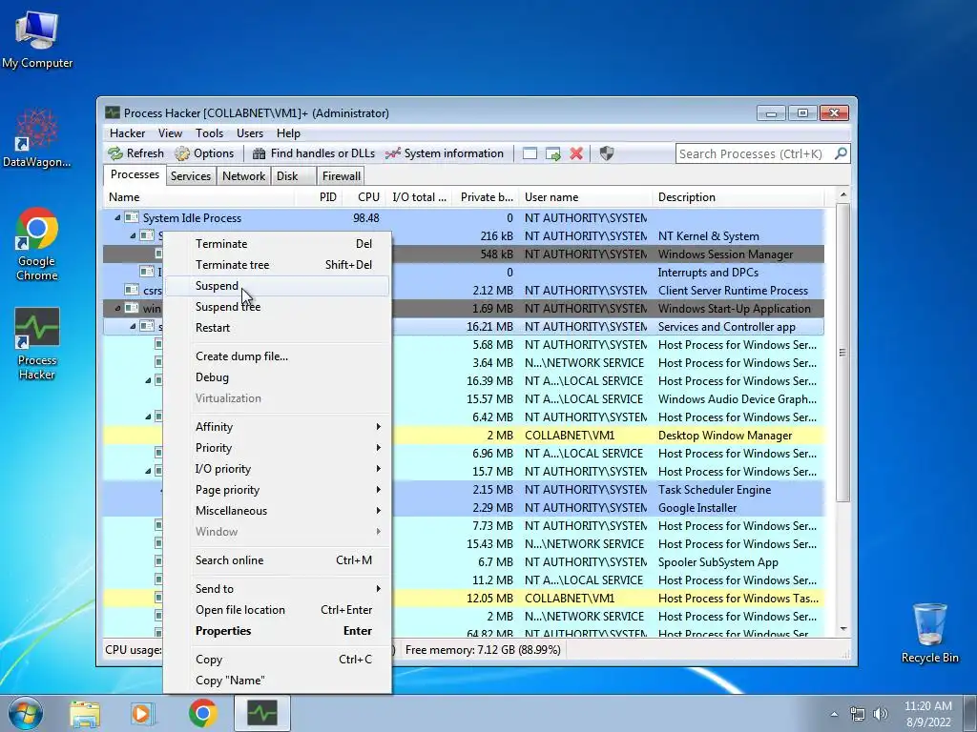
Task: Open System information from toolbar
Action: (x=445, y=153)
